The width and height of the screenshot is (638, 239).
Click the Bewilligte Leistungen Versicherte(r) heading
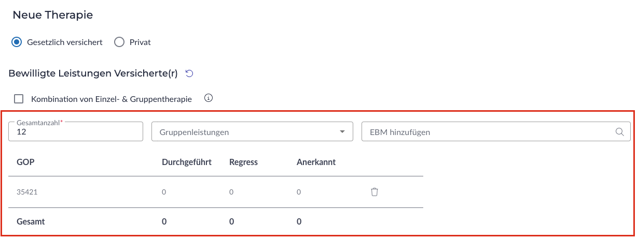93,73
